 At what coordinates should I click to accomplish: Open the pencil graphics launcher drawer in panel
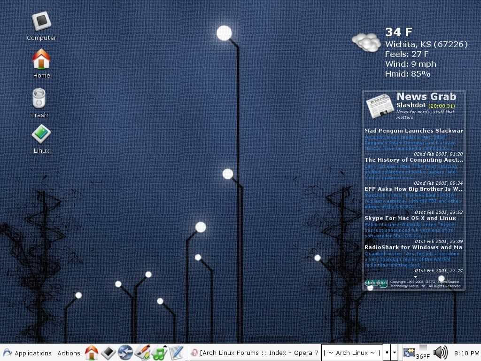(143, 353)
